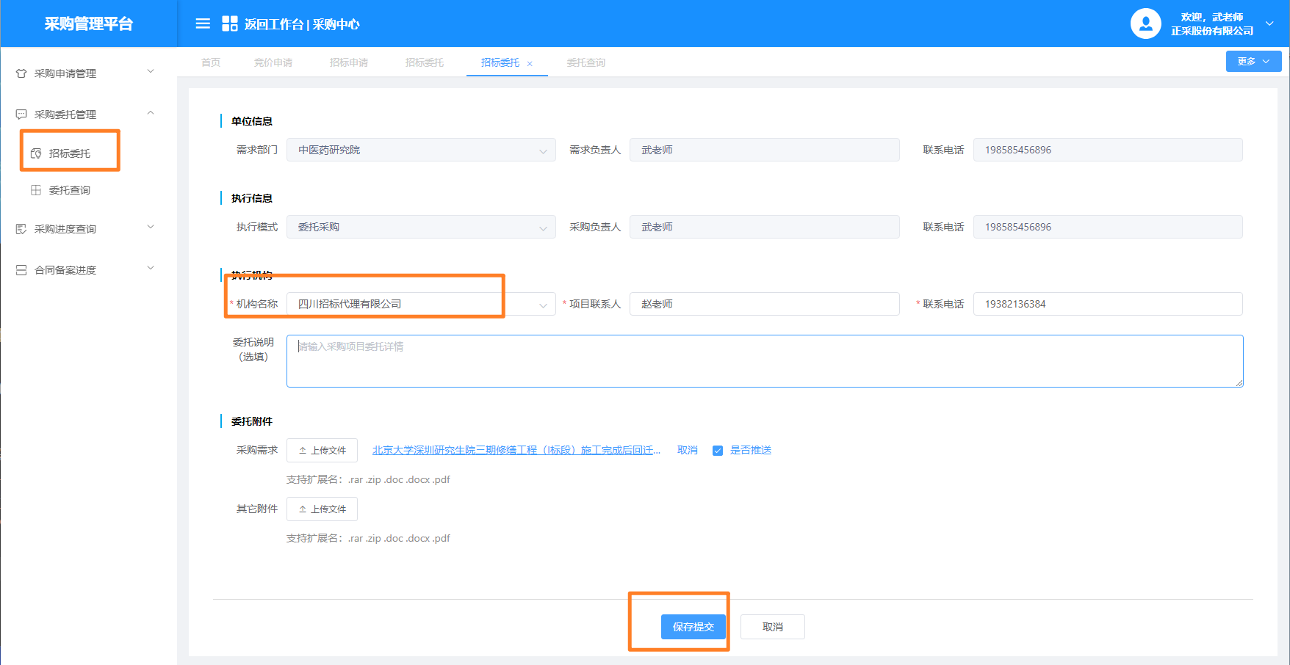Image resolution: width=1290 pixels, height=665 pixels.
Task: Switch to the 竞价申请 tab
Action: coord(273,62)
